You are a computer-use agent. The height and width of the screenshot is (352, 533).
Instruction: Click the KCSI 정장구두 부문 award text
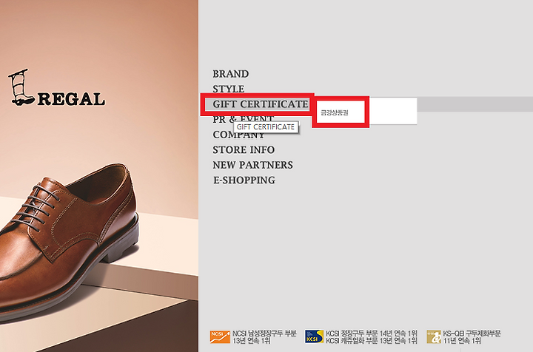coord(372,336)
